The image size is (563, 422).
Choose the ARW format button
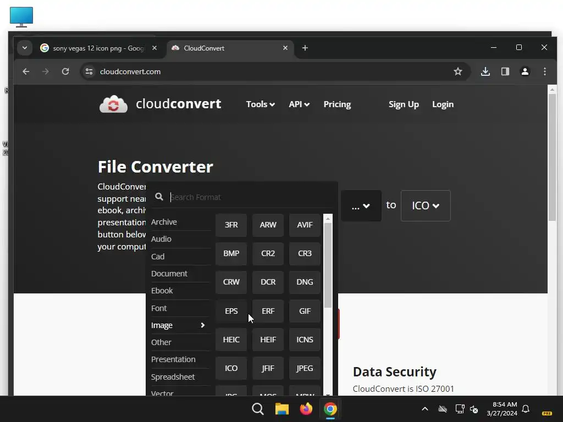pyautogui.click(x=268, y=225)
